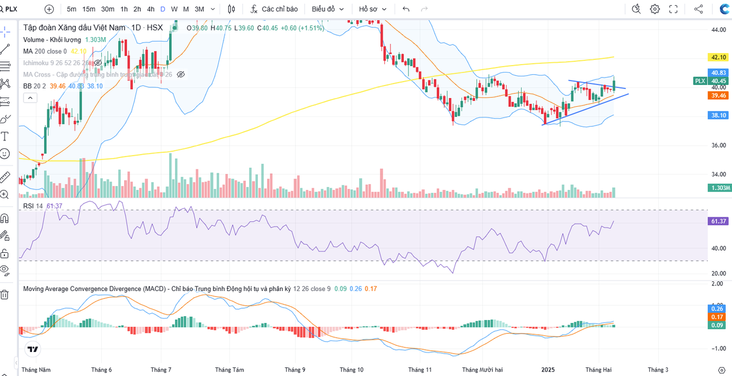Viewport: 732px width, 376px height.
Task: Collapse the indicator legend chevron
Action: pos(30,98)
